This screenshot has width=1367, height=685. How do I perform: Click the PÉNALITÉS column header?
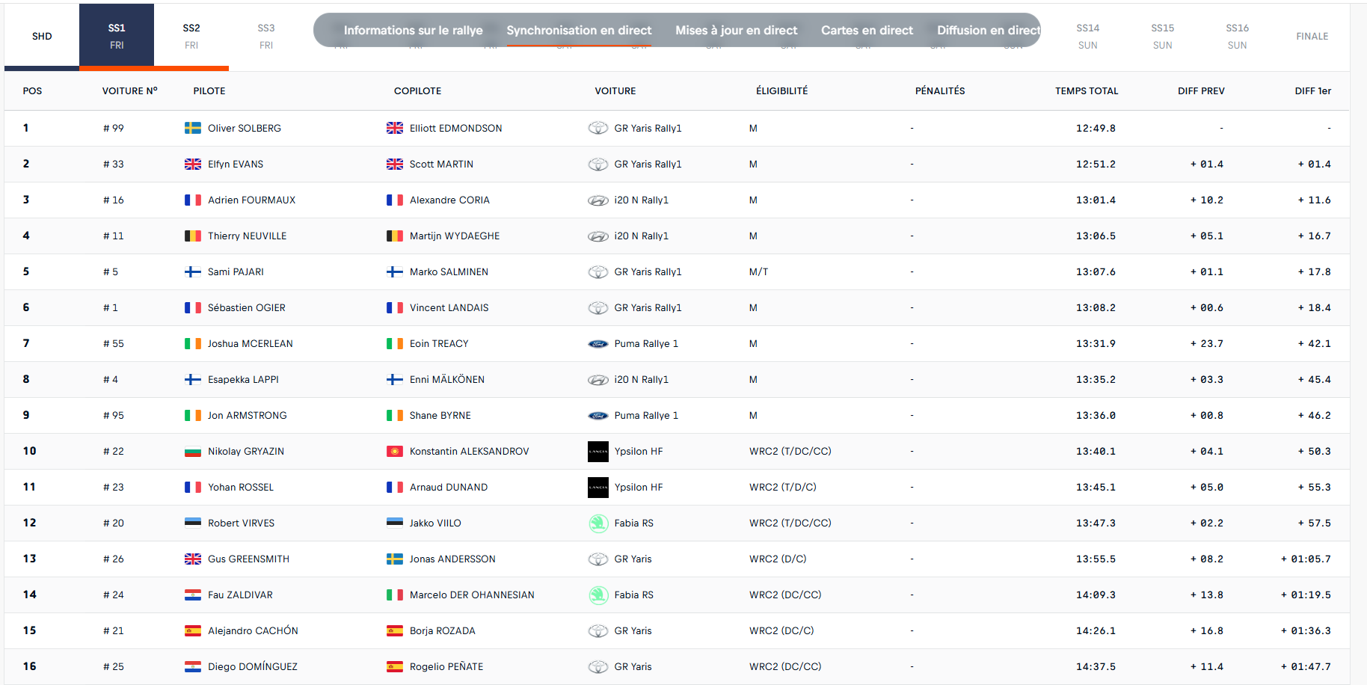coord(940,90)
